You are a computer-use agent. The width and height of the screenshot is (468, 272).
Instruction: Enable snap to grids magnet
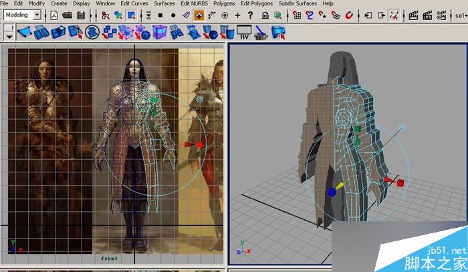tap(297, 15)
